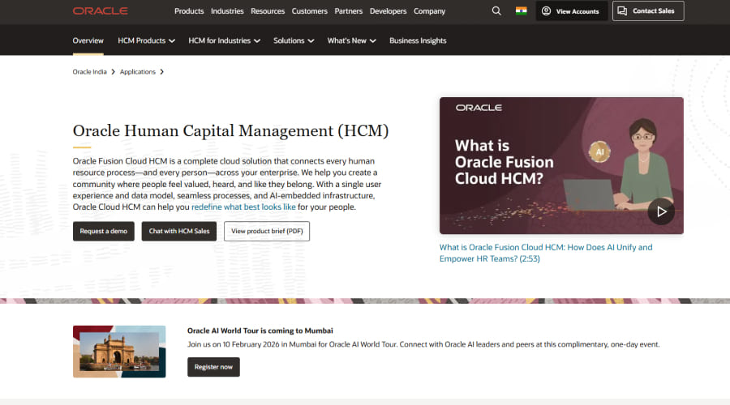Click the AI badge in the video
Image resolution: width=730 pixels, height=405 pixels.
click(599, 151)
